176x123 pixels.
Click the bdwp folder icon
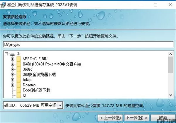[x=19, y=80]
